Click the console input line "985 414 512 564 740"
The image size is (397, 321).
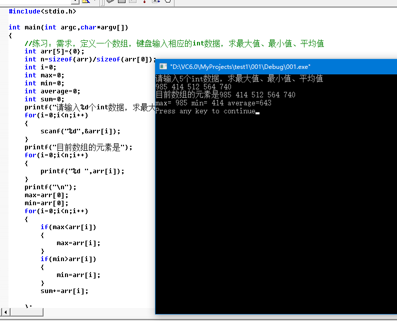click(193, 87)
